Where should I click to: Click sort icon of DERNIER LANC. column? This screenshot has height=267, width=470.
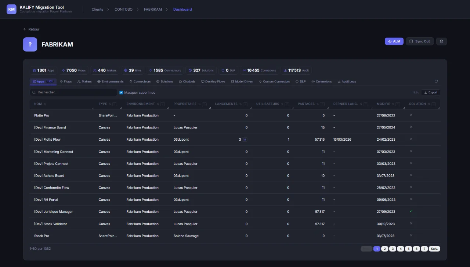click(x=361, y=104)
